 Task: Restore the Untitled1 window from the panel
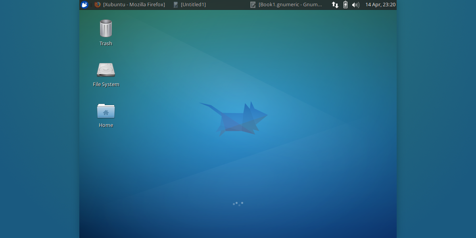pyautogui.click(x=190, y=5)
